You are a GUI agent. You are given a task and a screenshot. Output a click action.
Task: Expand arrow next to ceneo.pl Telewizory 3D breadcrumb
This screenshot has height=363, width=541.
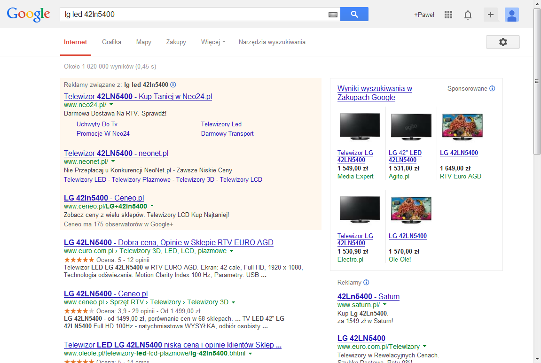(233, 302)
